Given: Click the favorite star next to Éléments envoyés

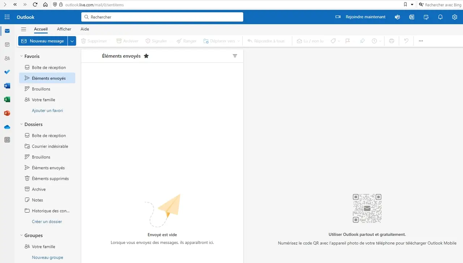Looking at the screenshot, I should tap(146, 56).
